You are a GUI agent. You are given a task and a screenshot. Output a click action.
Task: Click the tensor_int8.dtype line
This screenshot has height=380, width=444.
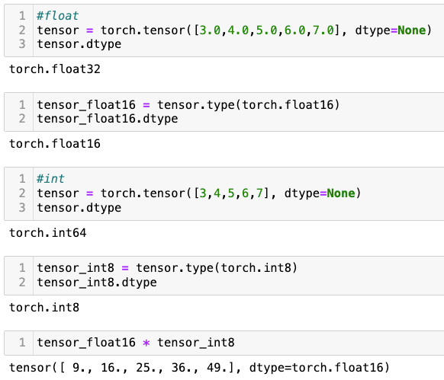tap(97, 283)
